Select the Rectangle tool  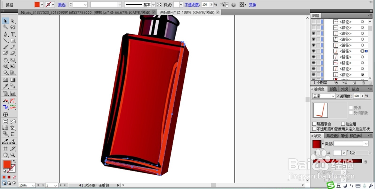[x=13, y=40]
